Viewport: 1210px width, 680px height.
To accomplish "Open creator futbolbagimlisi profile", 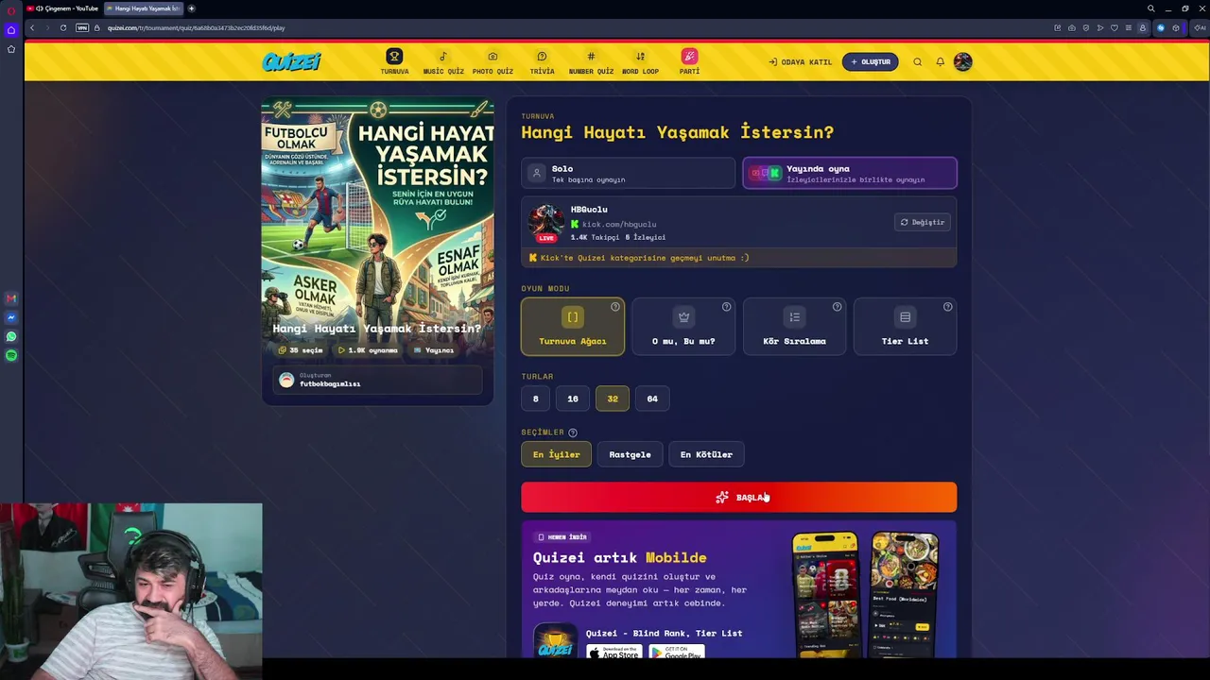I will pos(377,381).
